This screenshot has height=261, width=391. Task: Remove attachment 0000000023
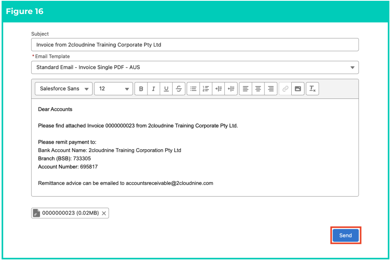(x=104, y=213)
